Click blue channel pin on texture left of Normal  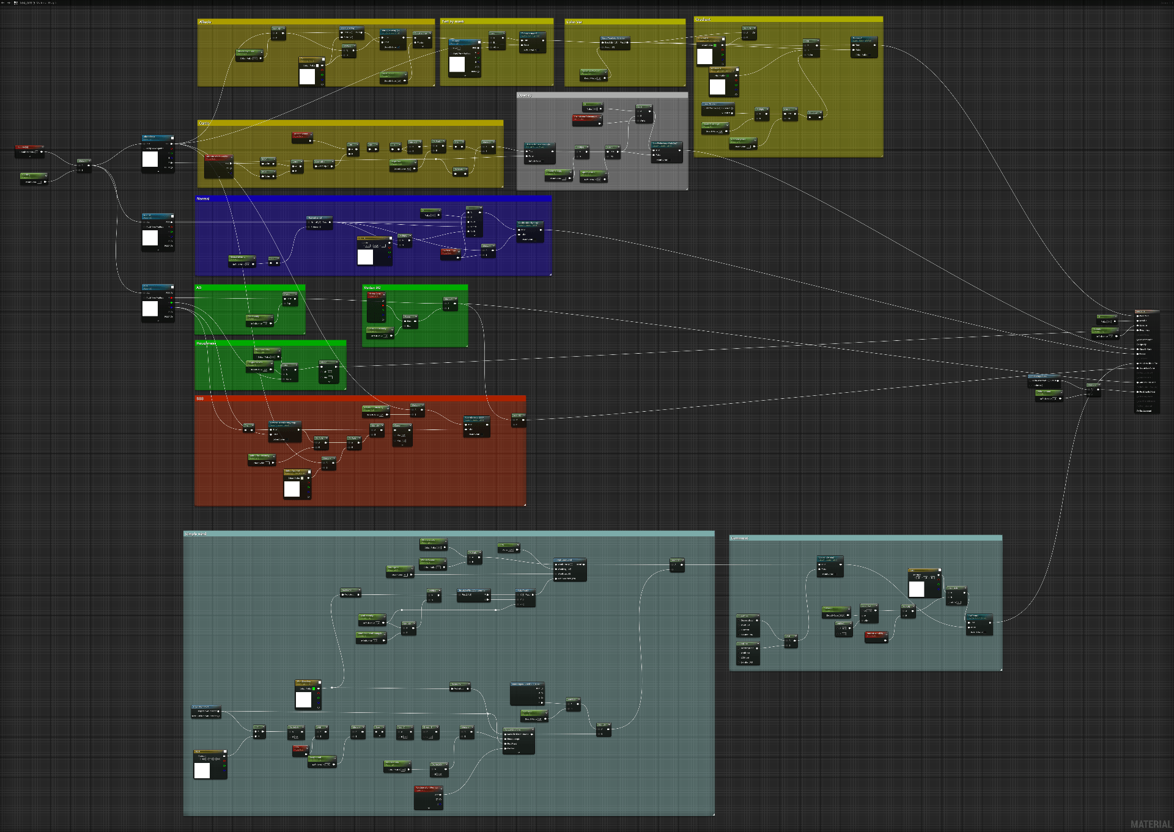[x=171, y=236]
